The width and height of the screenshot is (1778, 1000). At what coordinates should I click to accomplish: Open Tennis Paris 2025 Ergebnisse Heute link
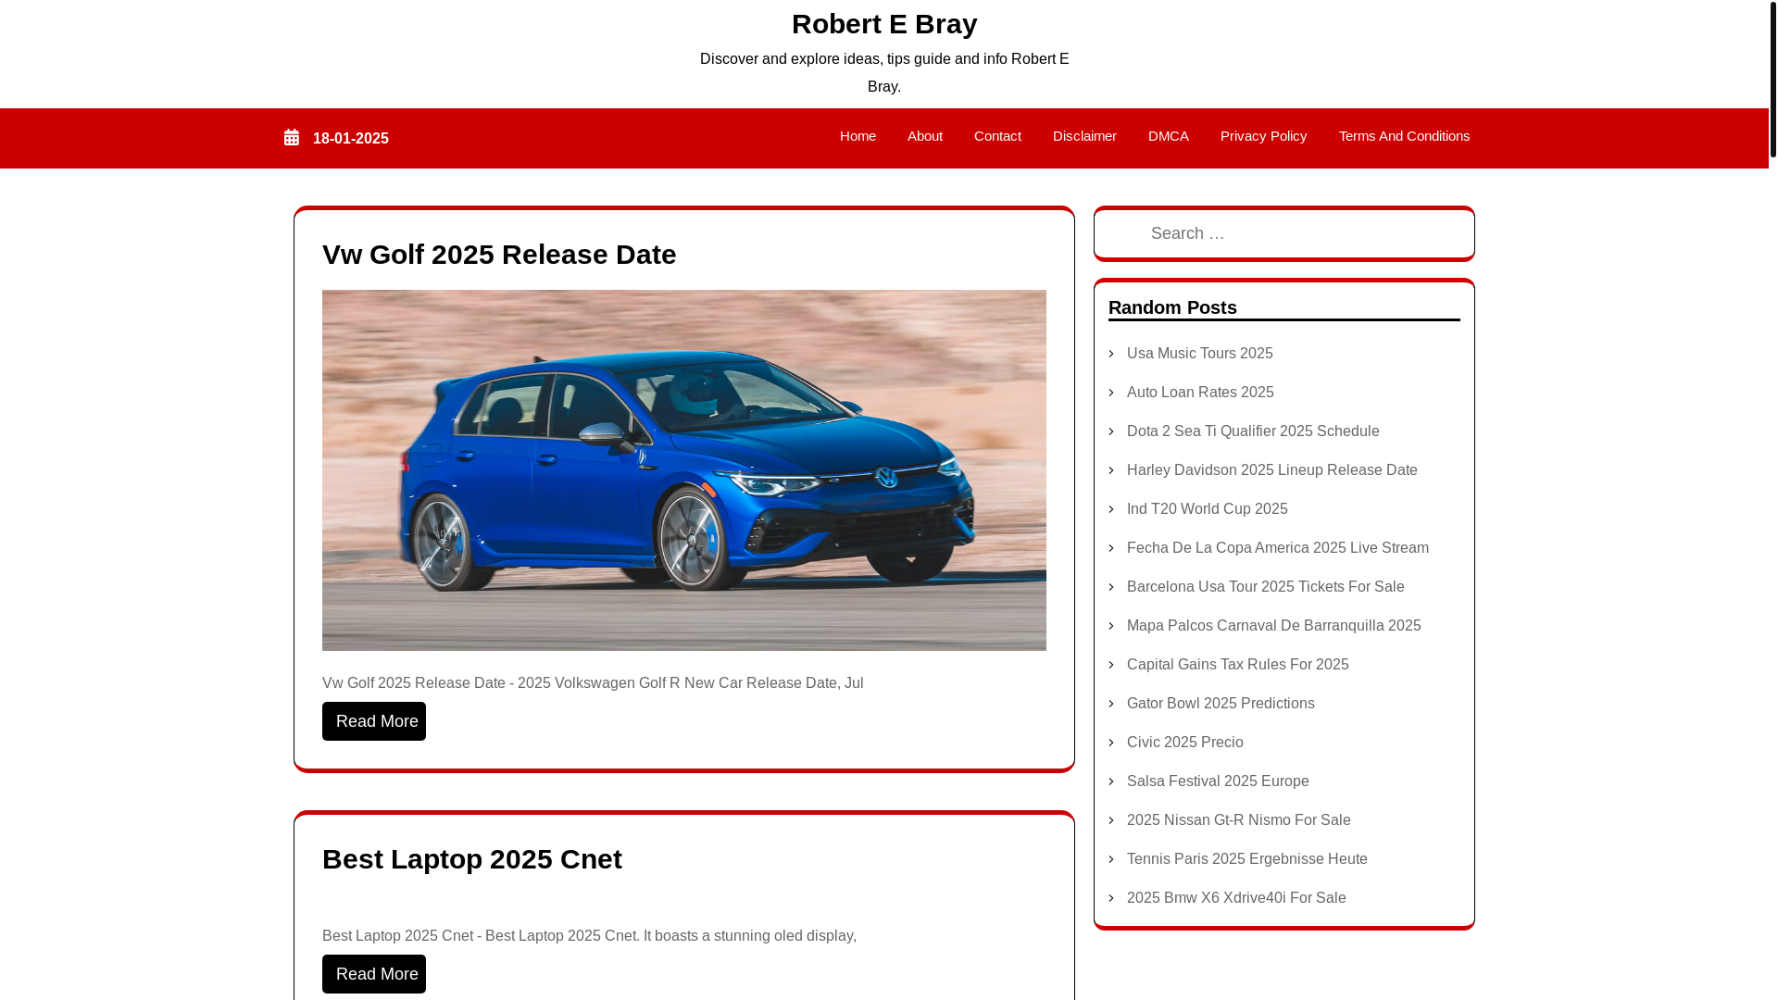pyautogui.click(x=1246, y=859)
